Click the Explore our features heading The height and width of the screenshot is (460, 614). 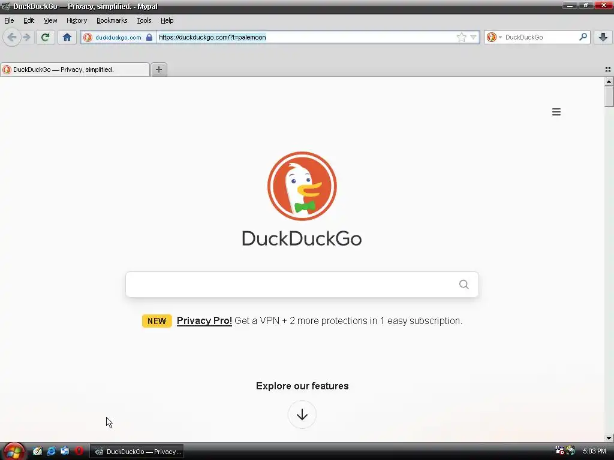(302, 386)
